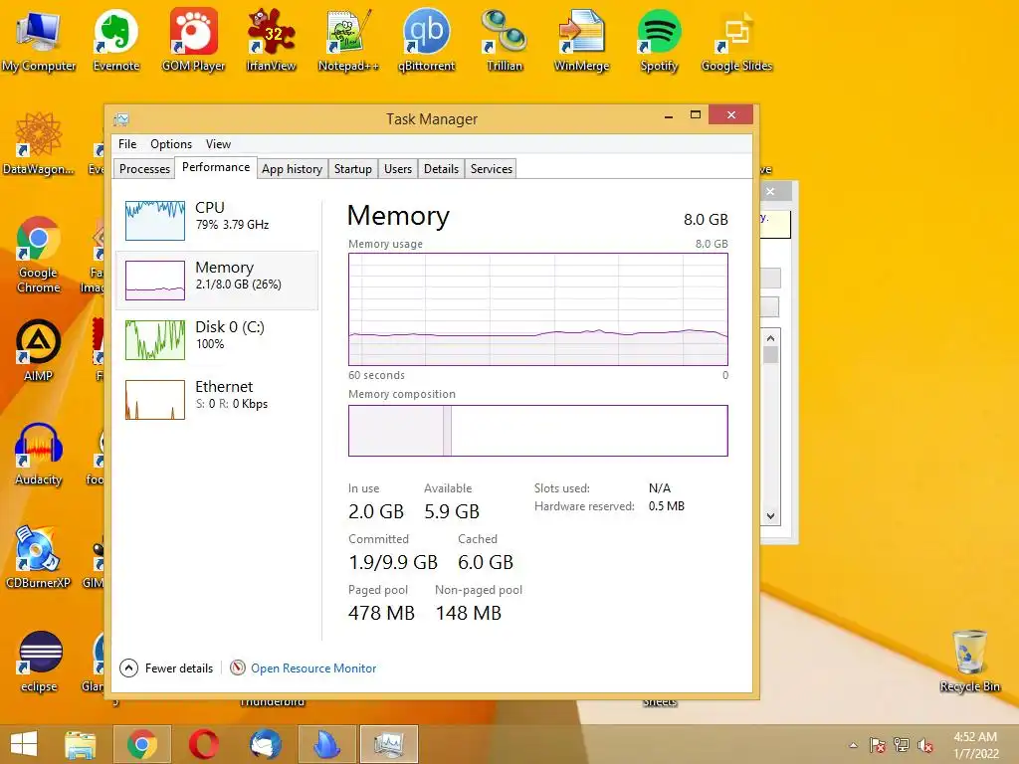
Task: Open the DataWagon desktop shortcut
Action: pos(39,143)
